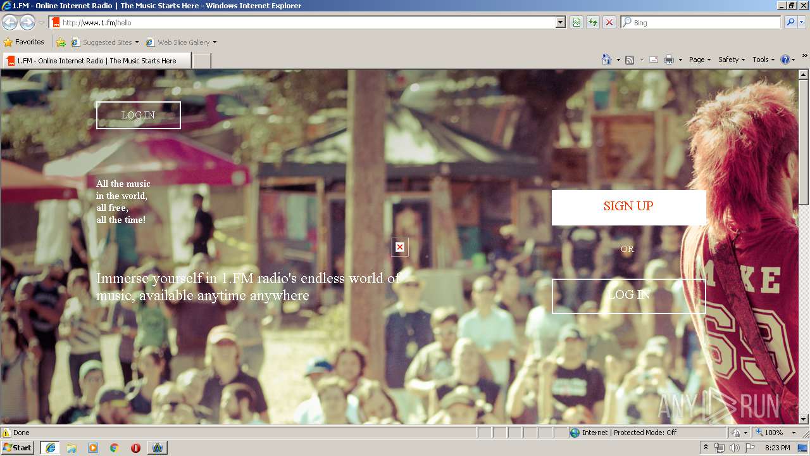Click the status bar security lock icon
The width and height of the screenshot is (810, 456).
tap(736, 433)
